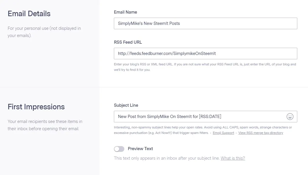308x175 pixels.
Task: Click the RSS Feed URL label
Action: (128, 42)
